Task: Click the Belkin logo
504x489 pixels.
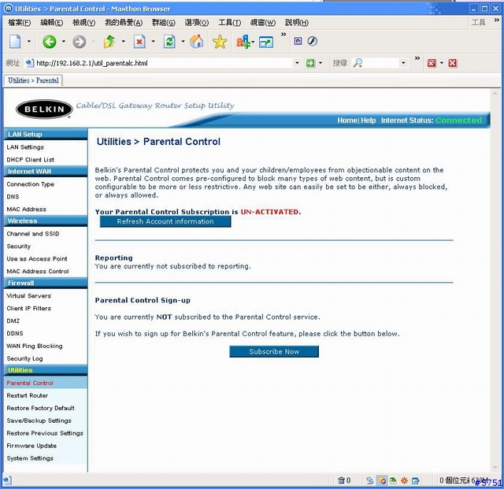Action: (44, 109)
